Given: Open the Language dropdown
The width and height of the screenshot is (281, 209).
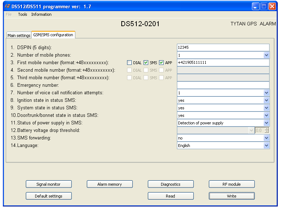Looking at the screenshot, I should pos(266,146).
